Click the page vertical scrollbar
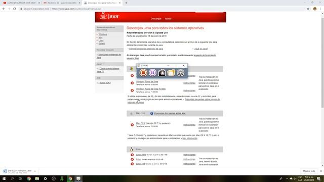This screenshot has height=182, width=324. (322, 62)
